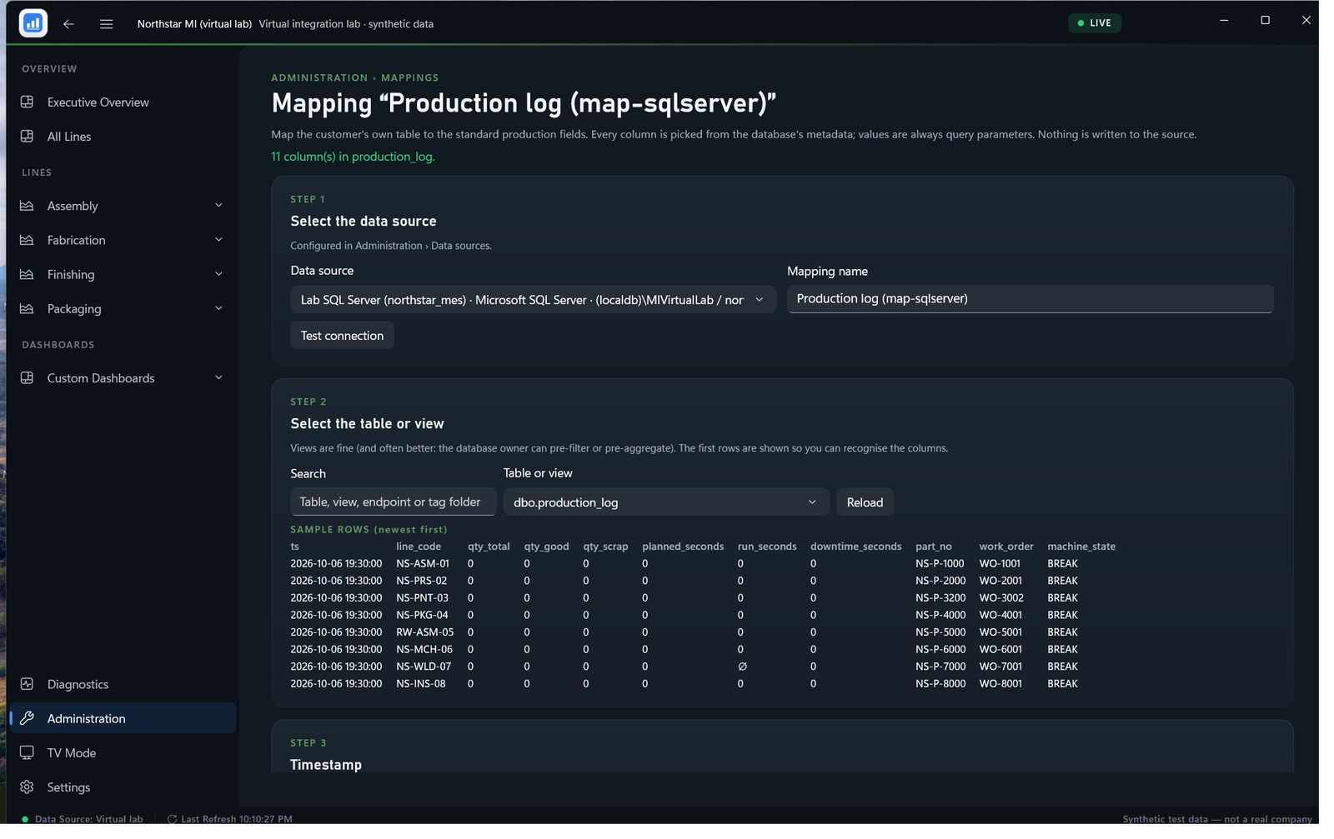This screenshot has width=1334, height=839.
Task: Click the Administration breadcrumb link
Action: (x=319, y=77)
